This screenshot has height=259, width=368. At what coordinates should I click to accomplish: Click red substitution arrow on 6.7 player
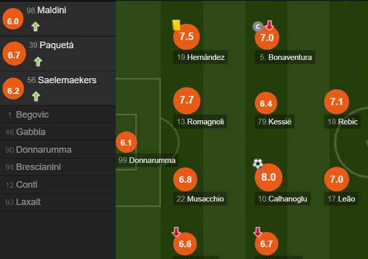pos(258,231)
